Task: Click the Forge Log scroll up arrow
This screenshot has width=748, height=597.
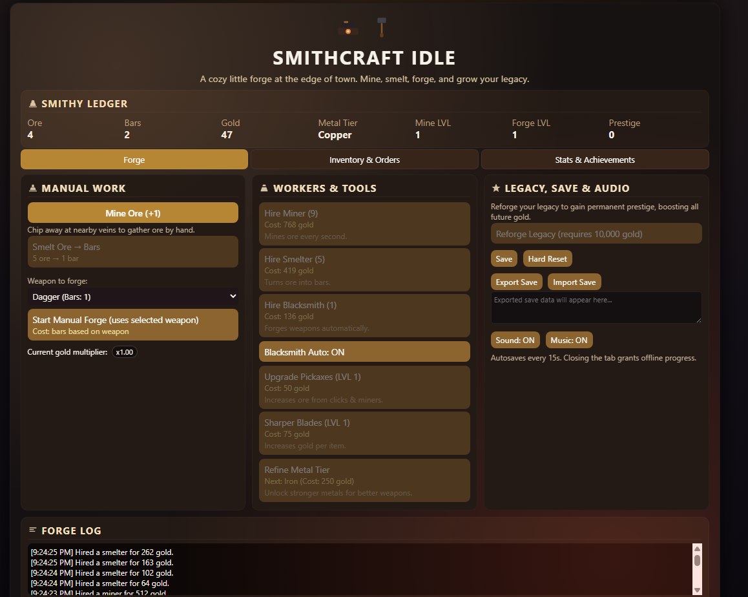Action: [698, 549]
